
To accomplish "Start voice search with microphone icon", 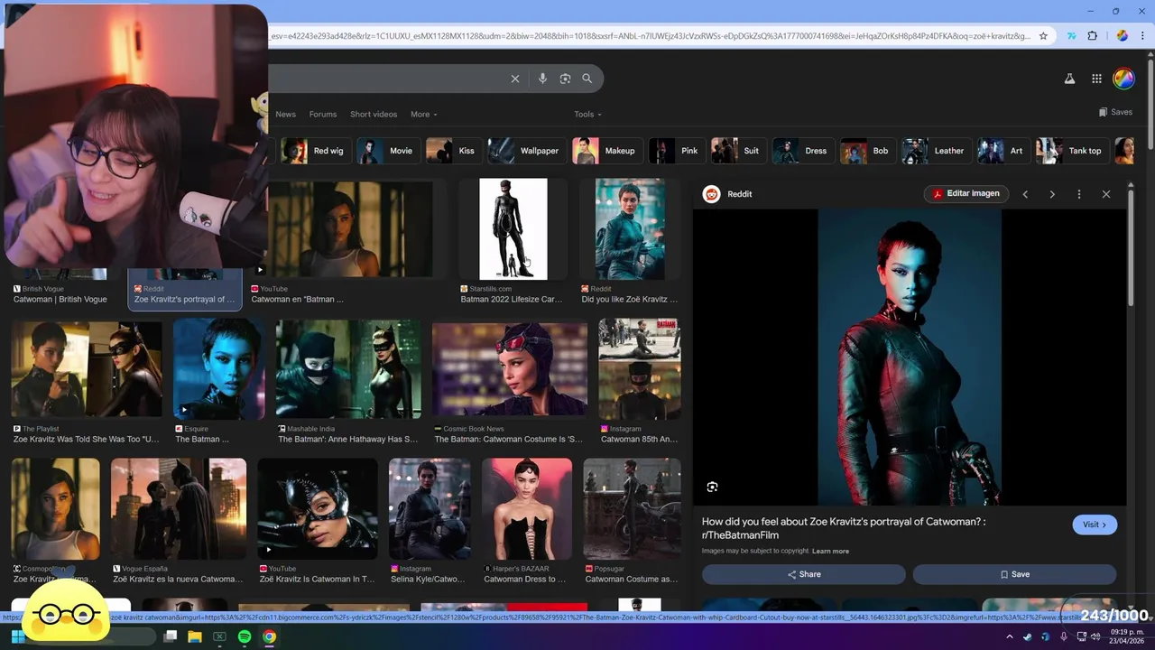I will coord(542,79).
